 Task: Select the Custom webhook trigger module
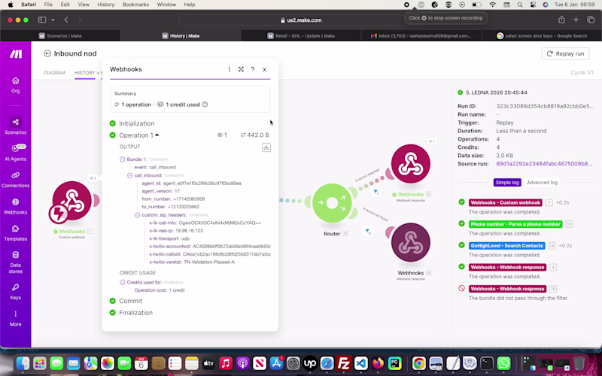click(x=71, y=201)
